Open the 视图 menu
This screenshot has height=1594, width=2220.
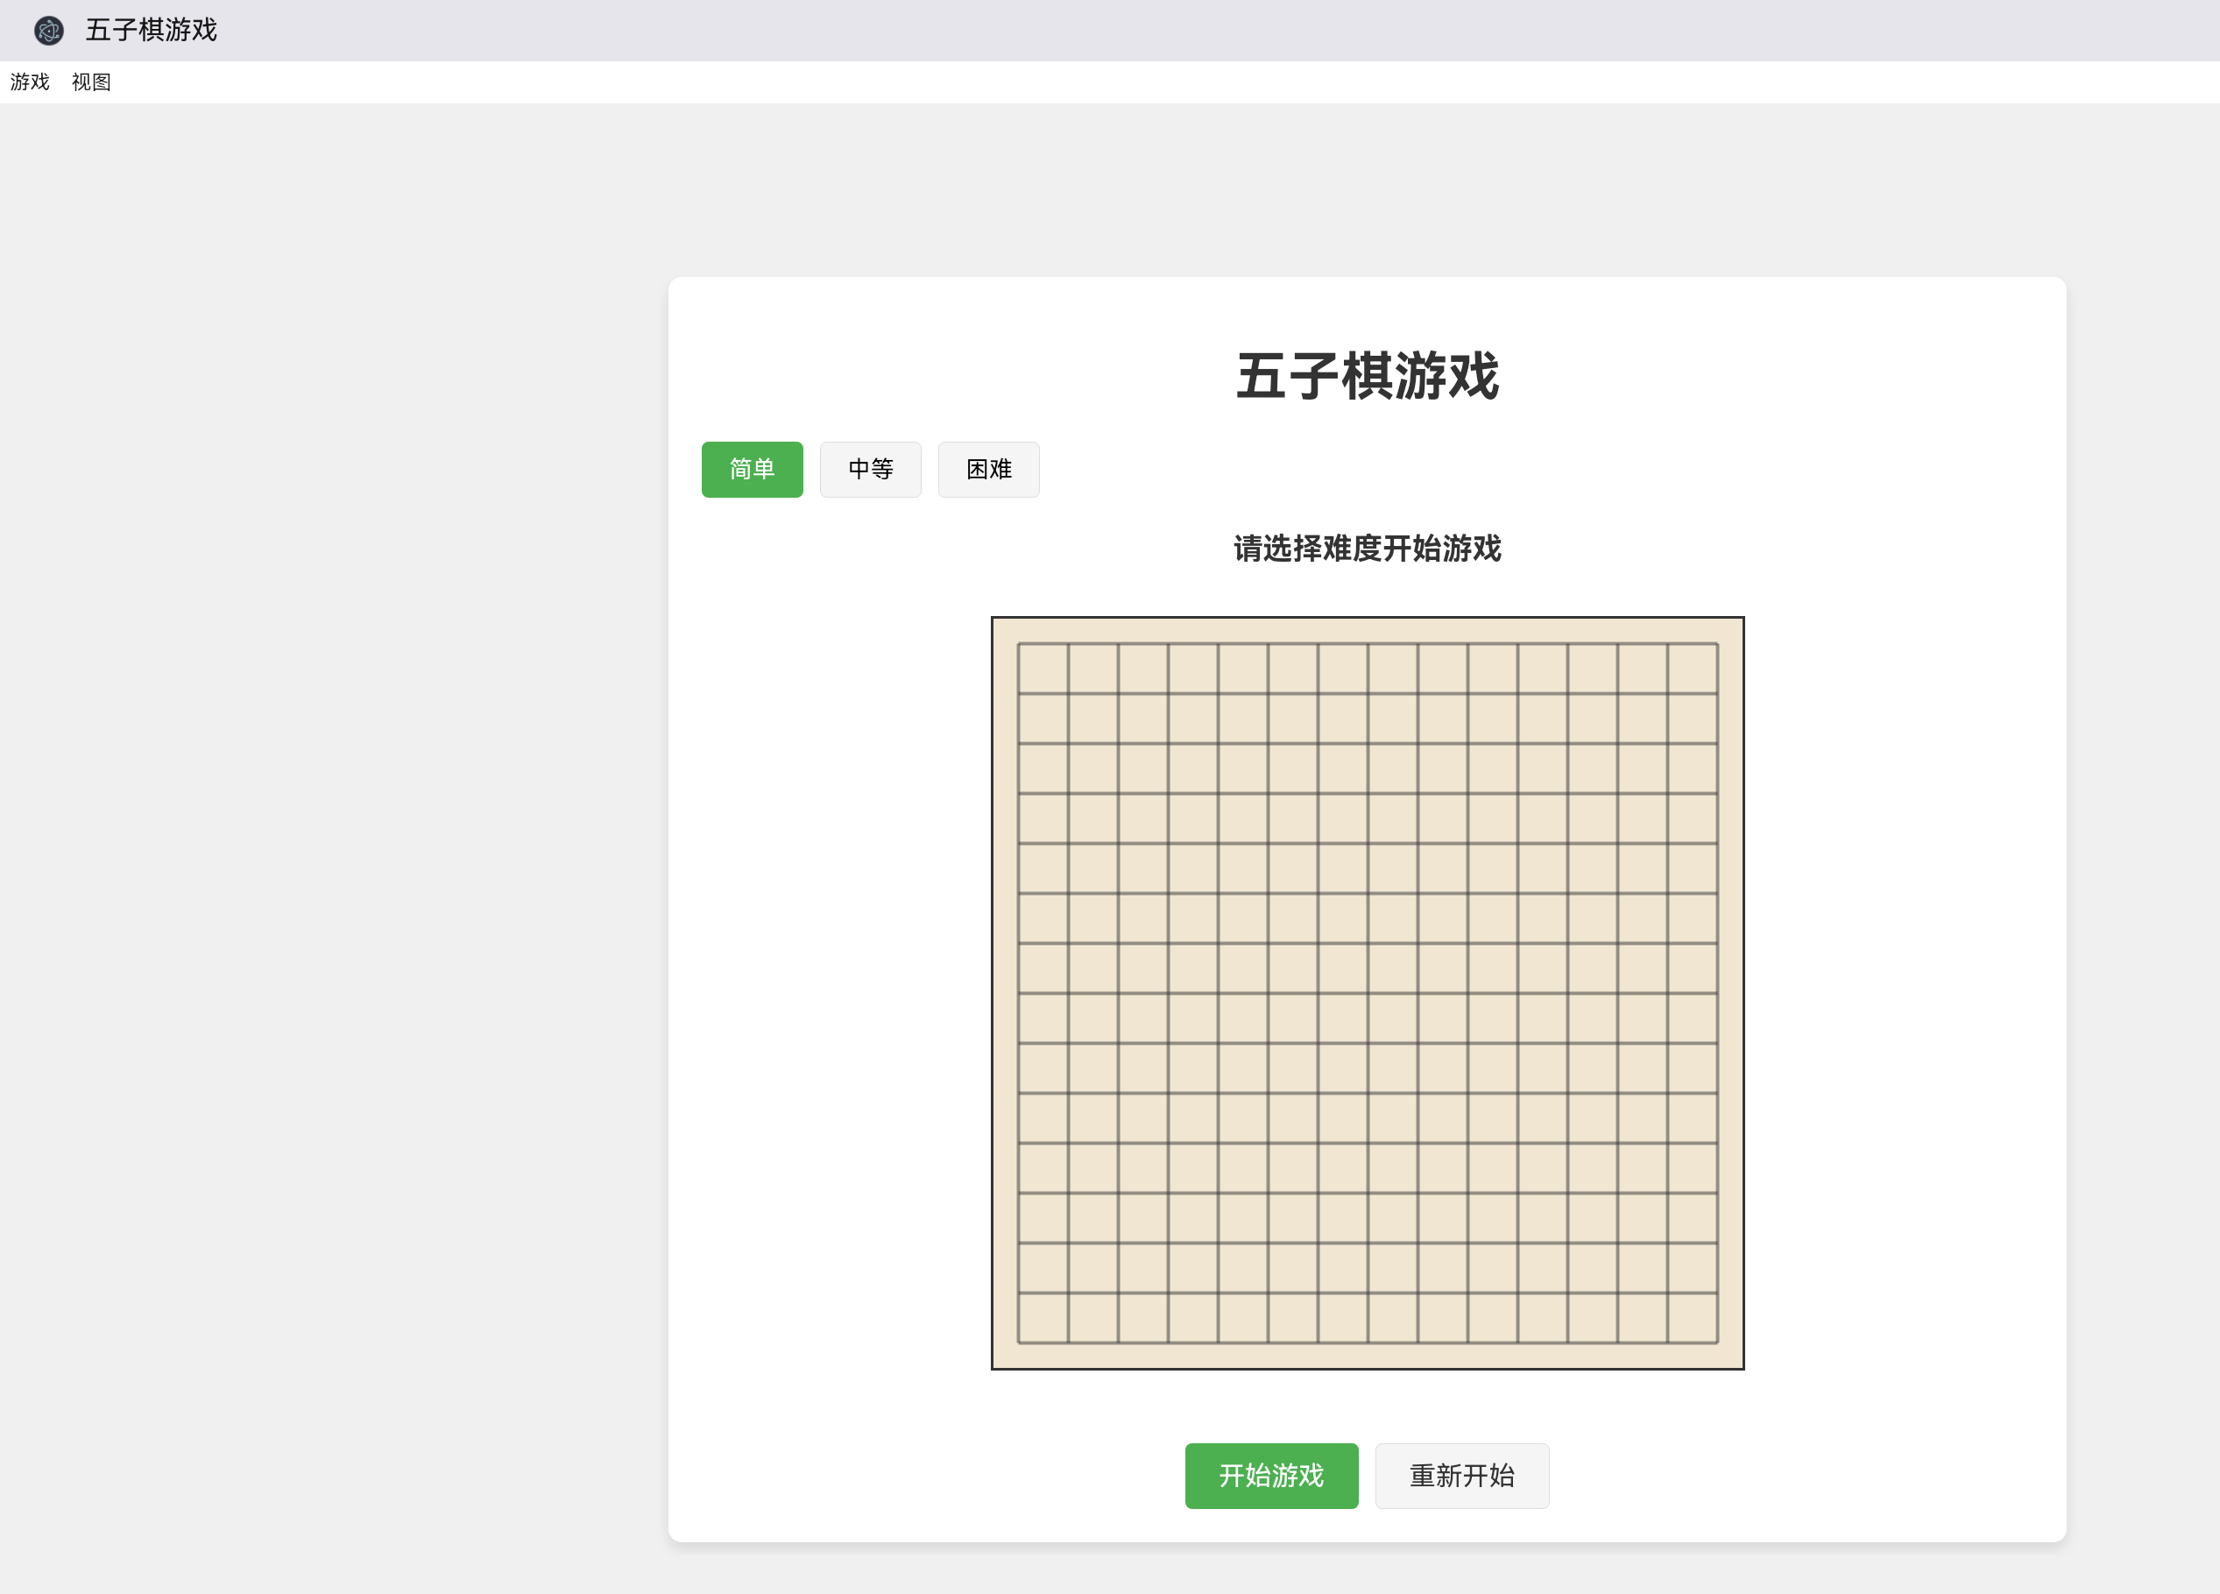(x=92, y=82)
